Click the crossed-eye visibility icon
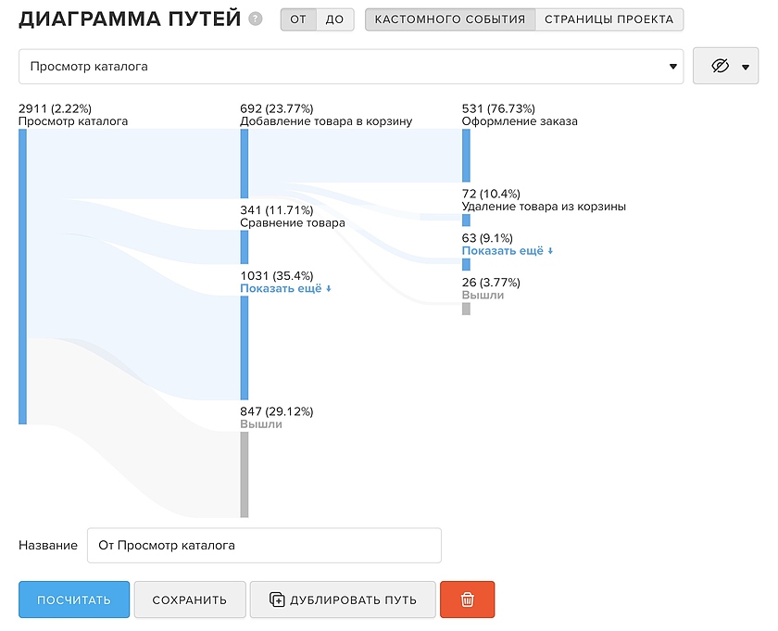 tap(721, 67)
